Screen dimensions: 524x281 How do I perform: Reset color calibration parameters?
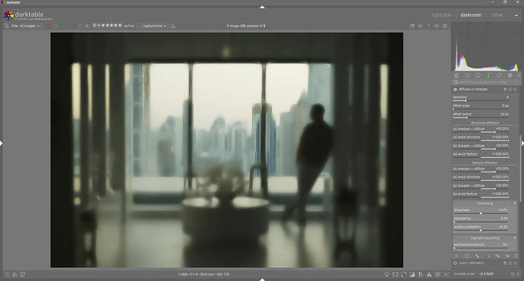[x=510, y=264]
